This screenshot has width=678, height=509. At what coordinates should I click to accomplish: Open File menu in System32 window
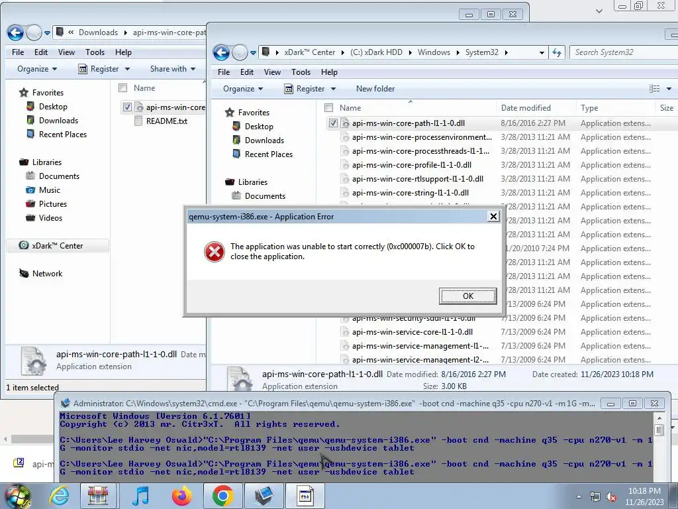(224, 72)
